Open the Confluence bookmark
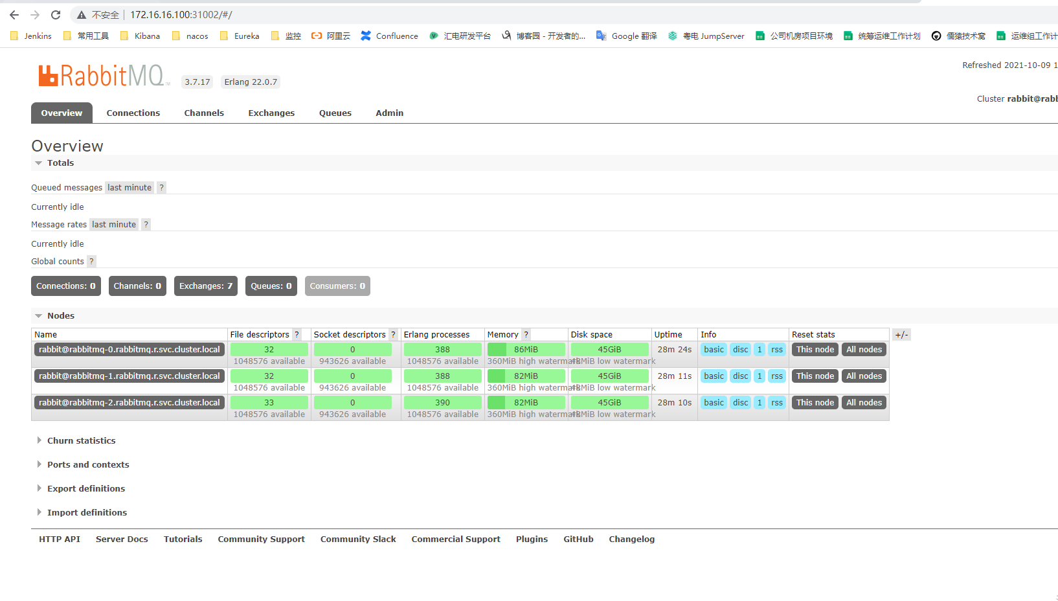This screenshot has width=1058, height=601. (390, 36)
